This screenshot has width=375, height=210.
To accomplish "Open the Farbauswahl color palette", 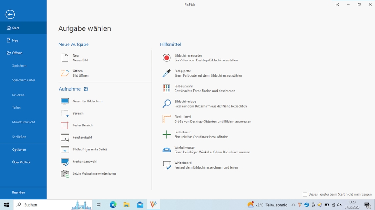I will [167, 88].
